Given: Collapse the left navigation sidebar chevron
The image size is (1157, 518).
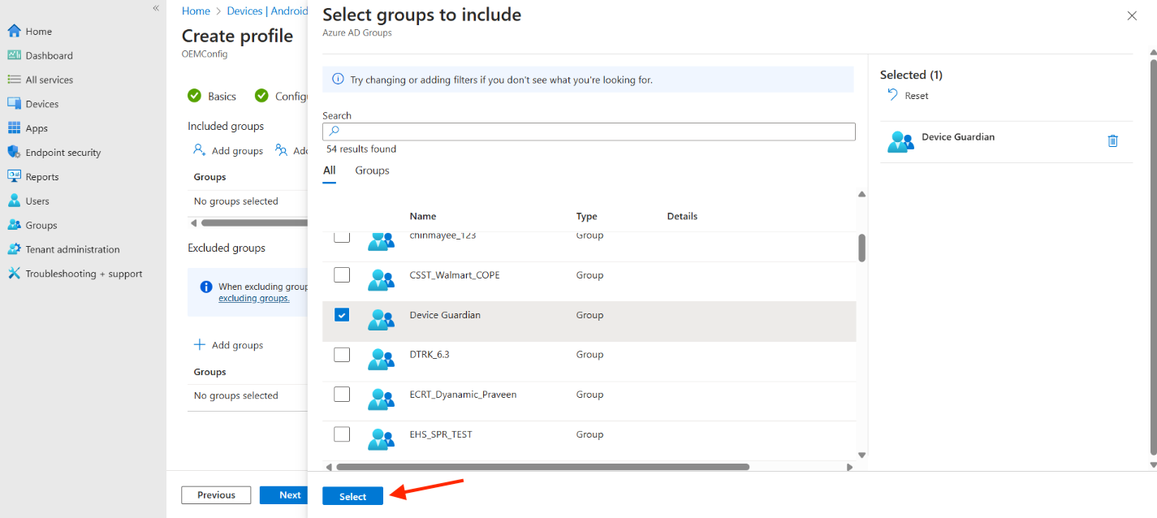Looking at the screenshot, I should tap(156, 8).
